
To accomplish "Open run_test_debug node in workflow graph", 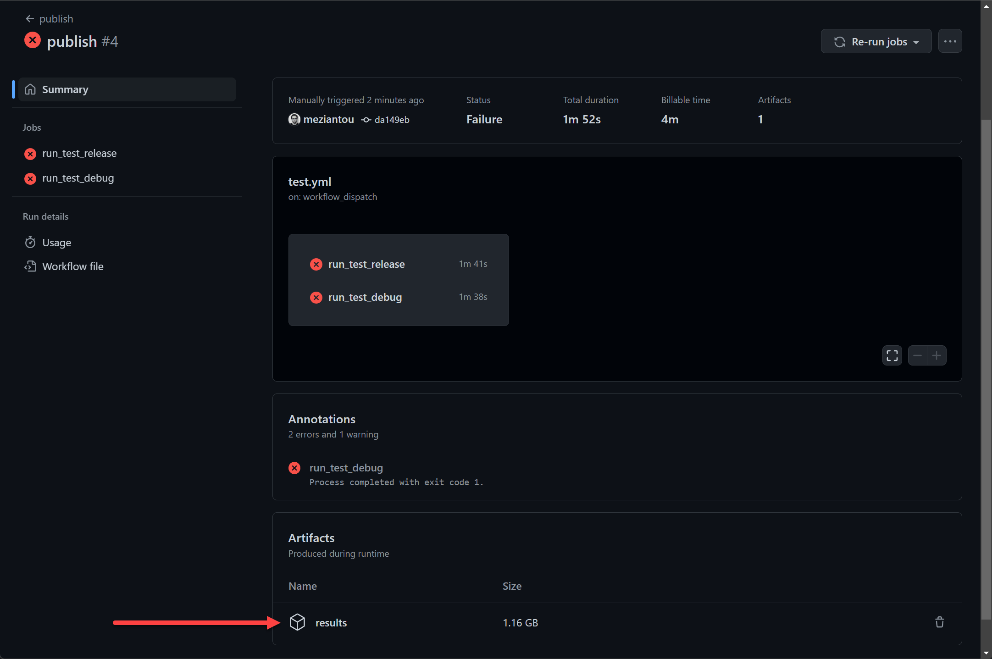I will [x=365, y=298].
